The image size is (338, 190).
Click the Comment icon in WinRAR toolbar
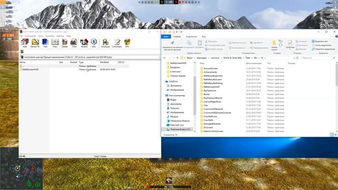[117, 43]
